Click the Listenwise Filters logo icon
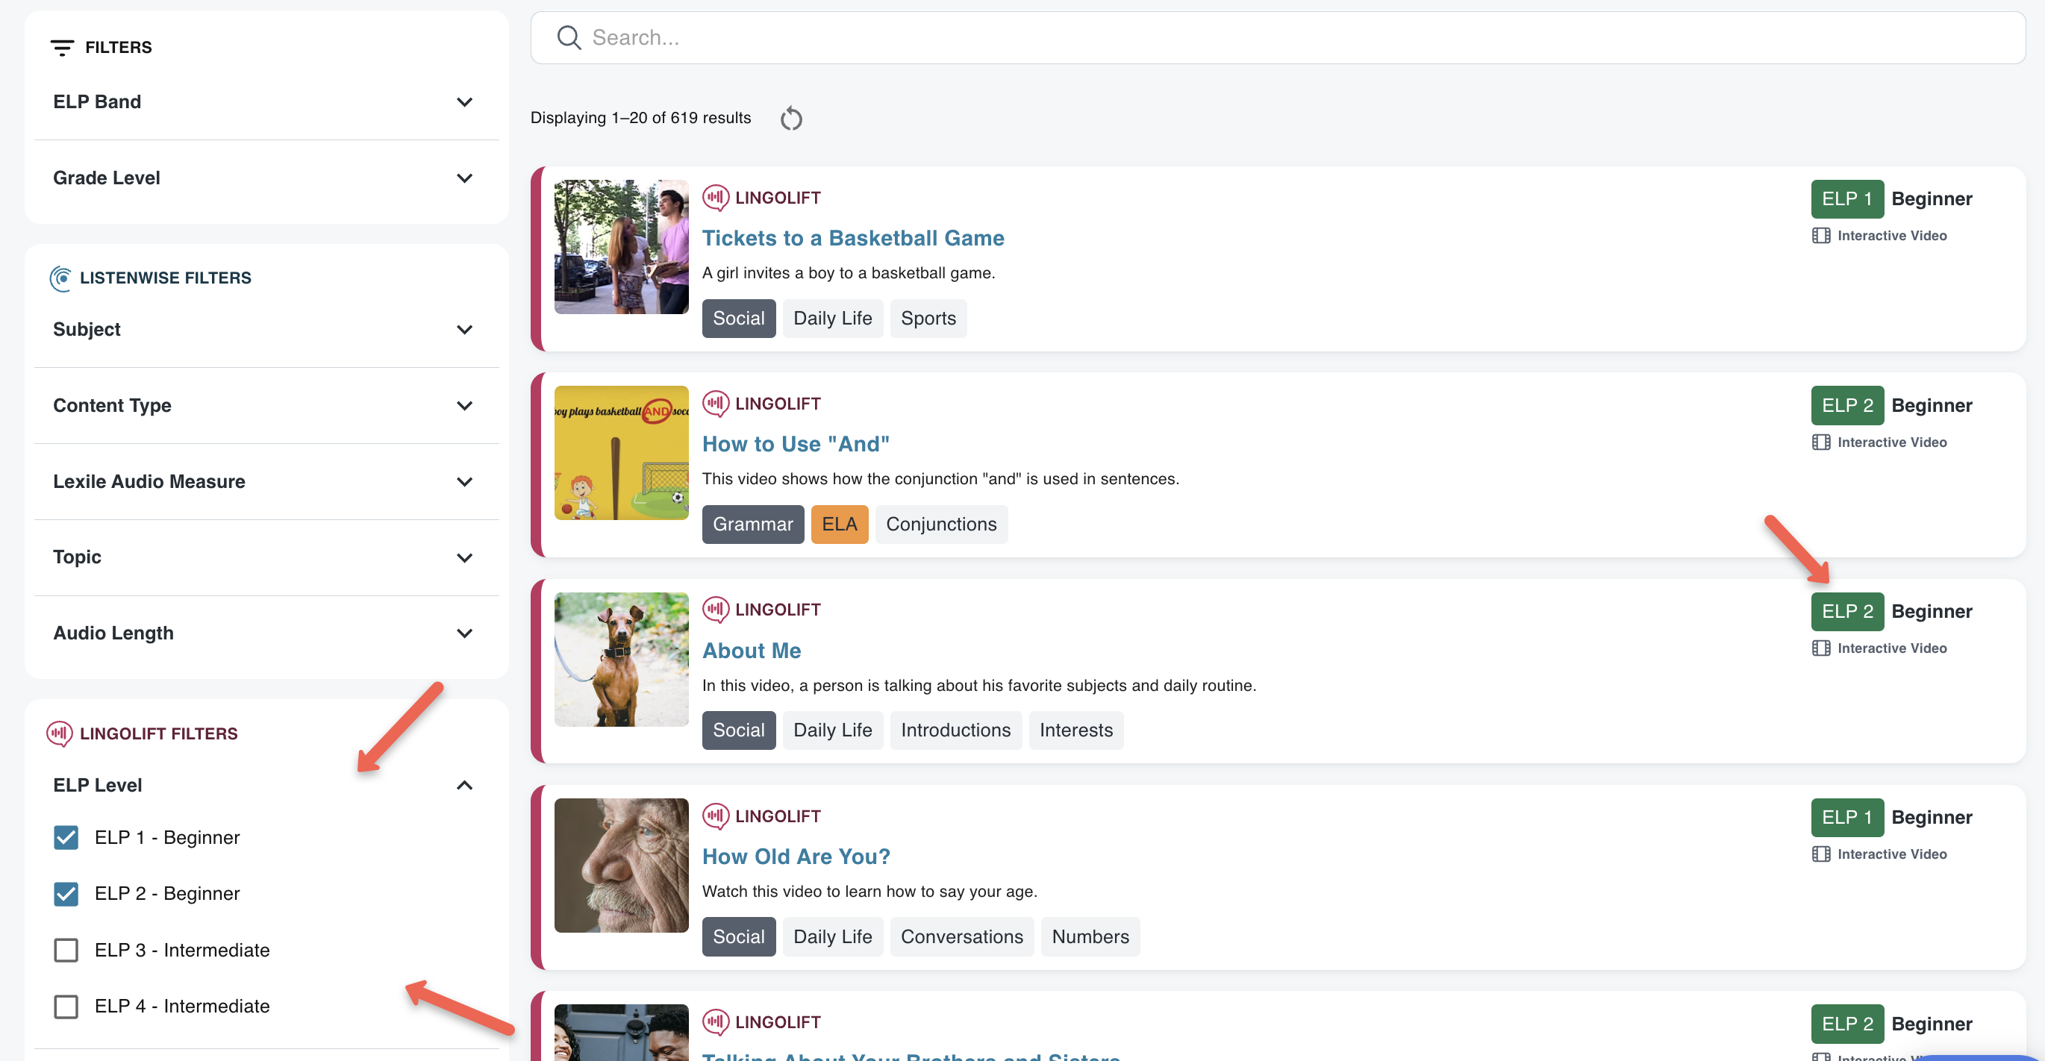The height and width of the screenshot is (1061, 2045). point(60,278)
